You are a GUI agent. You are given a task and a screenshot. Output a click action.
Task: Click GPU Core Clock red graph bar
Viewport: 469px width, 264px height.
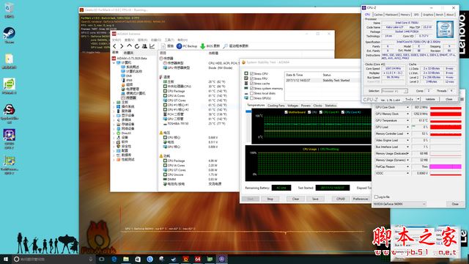coord(446,108)
